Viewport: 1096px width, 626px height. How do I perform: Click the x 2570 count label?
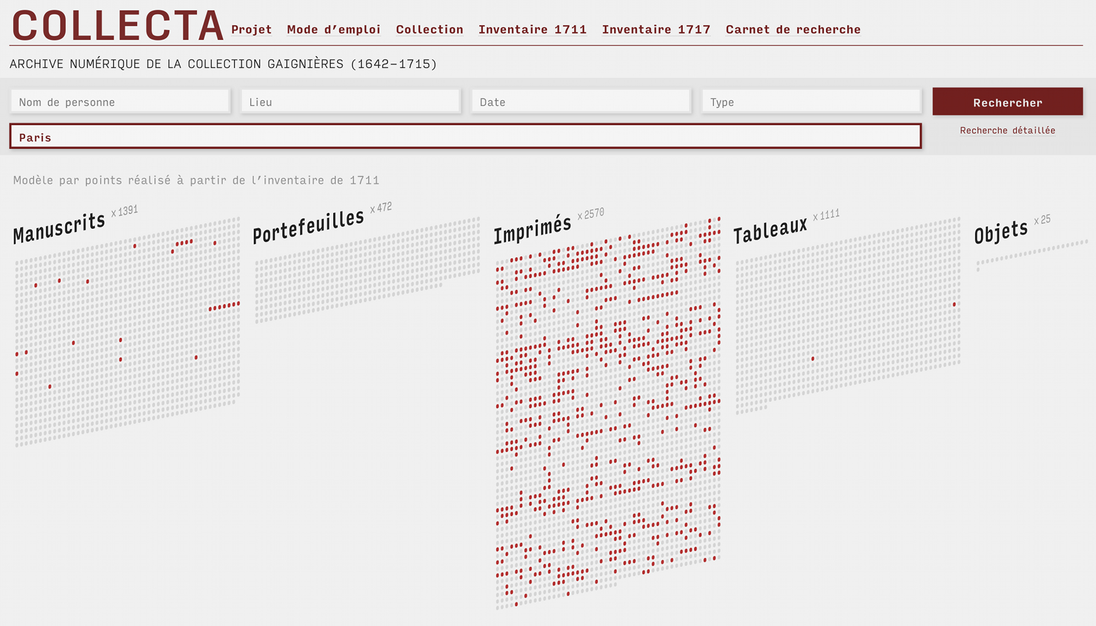(x=591, y=213)
